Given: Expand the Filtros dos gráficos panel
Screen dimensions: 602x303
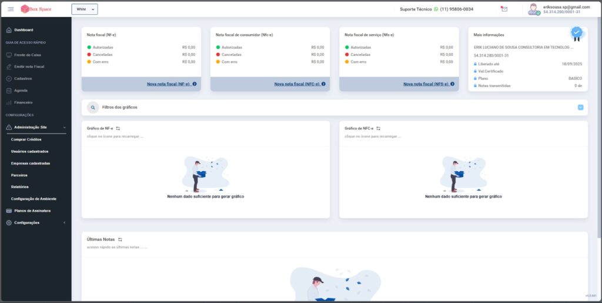Looking at the screenshot, I should (580, 108).
